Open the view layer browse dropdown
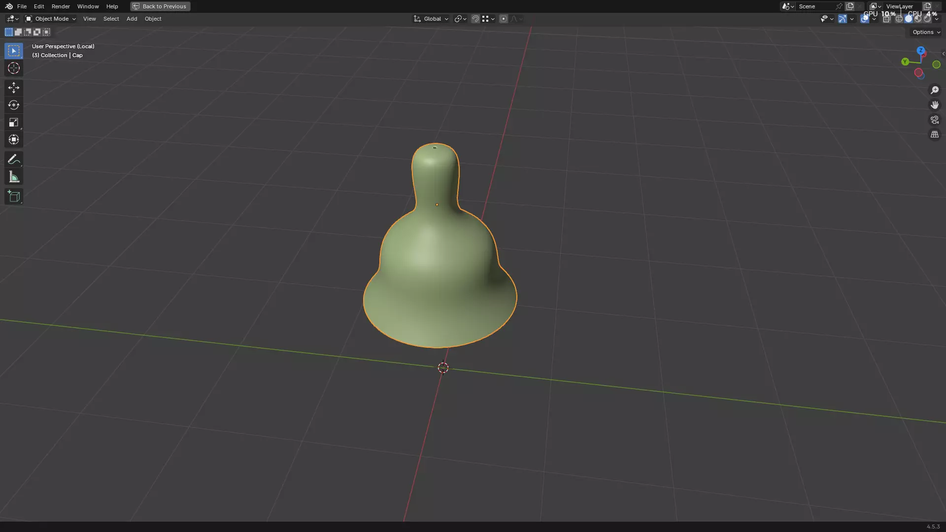Viewport: 946px width, 532px height. 876,6
